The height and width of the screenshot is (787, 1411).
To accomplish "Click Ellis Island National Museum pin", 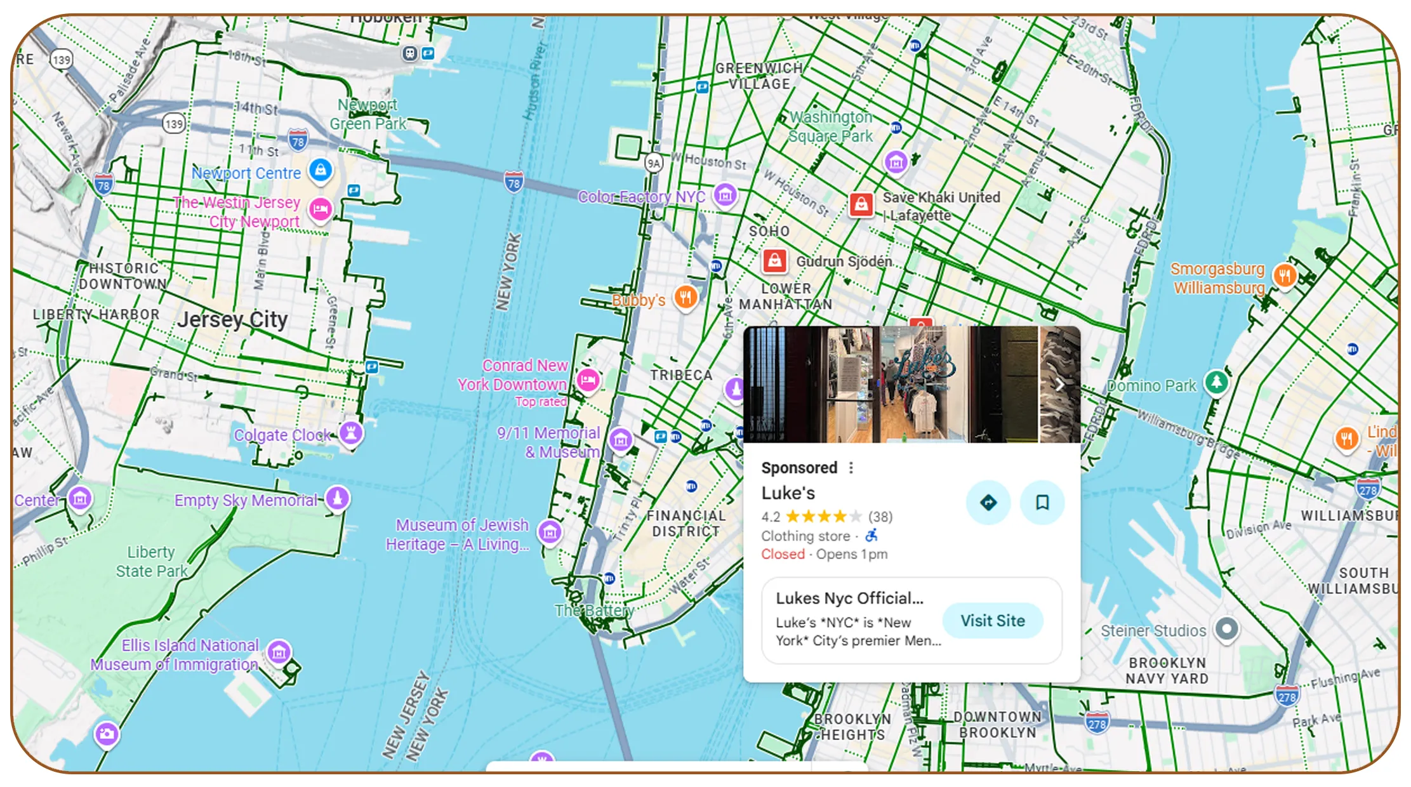I will coord(279,652).
